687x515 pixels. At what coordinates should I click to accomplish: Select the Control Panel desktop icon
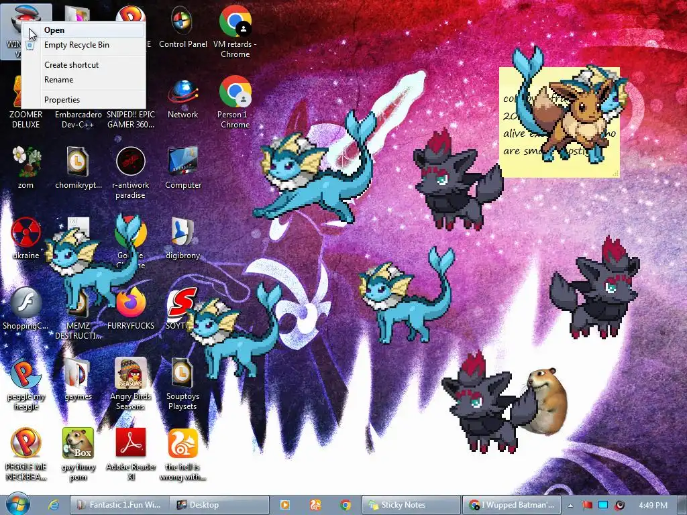[x=182, y=27]
